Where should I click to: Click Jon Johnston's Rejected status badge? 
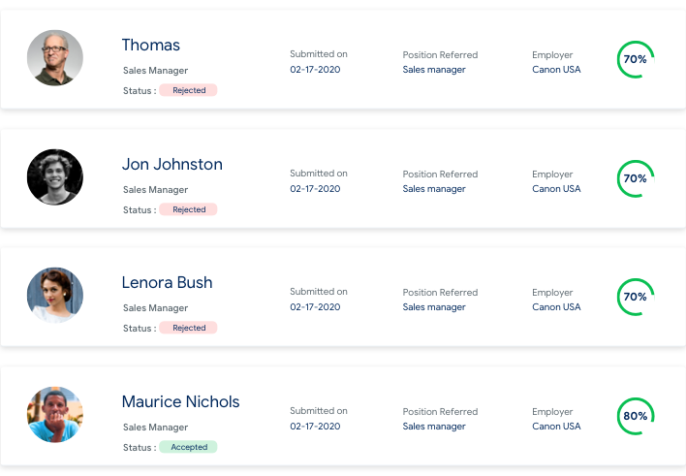pos(189,209)
